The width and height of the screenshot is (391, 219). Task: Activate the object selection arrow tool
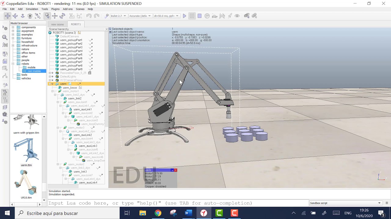point(47,16)
